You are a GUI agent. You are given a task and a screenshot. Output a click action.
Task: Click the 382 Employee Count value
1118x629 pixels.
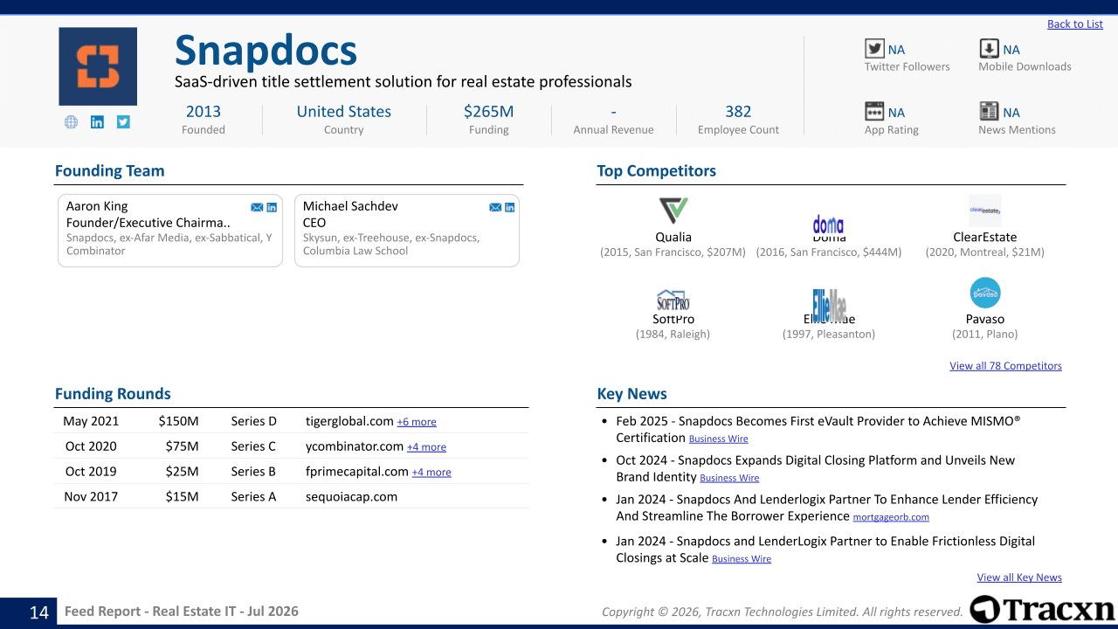coord(738,111)
